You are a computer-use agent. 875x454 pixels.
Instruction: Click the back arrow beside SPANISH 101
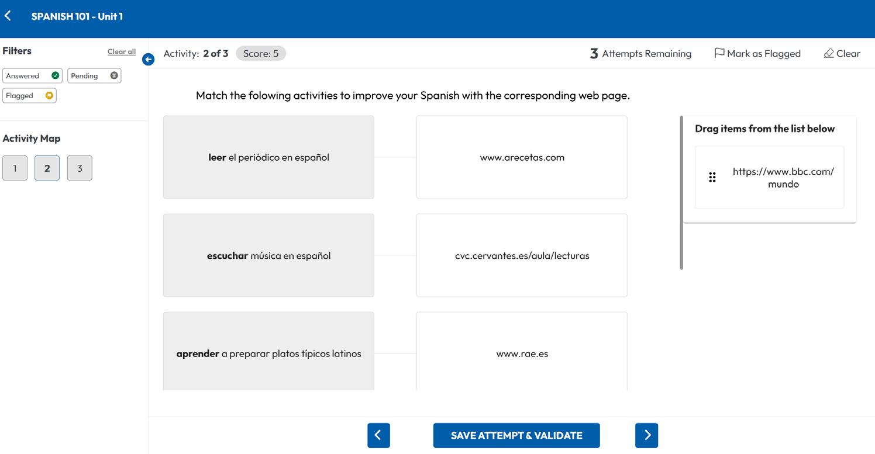coord(8,16)
